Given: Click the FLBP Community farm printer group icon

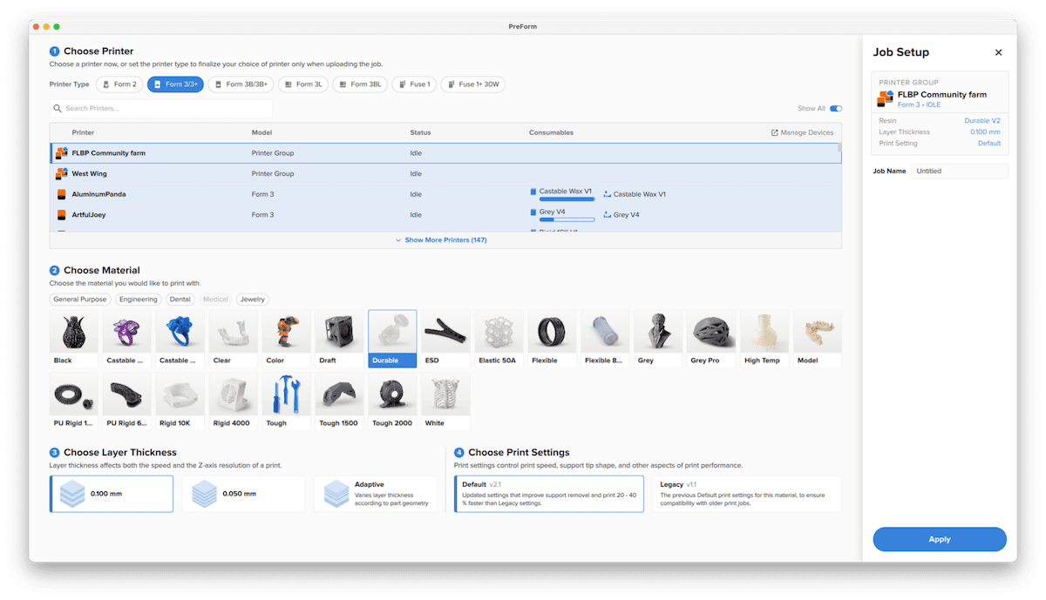Looking at the screenshot, I should 62,153.
